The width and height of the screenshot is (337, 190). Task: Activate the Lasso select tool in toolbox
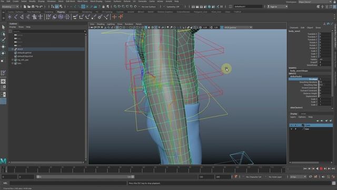[3, 34]
